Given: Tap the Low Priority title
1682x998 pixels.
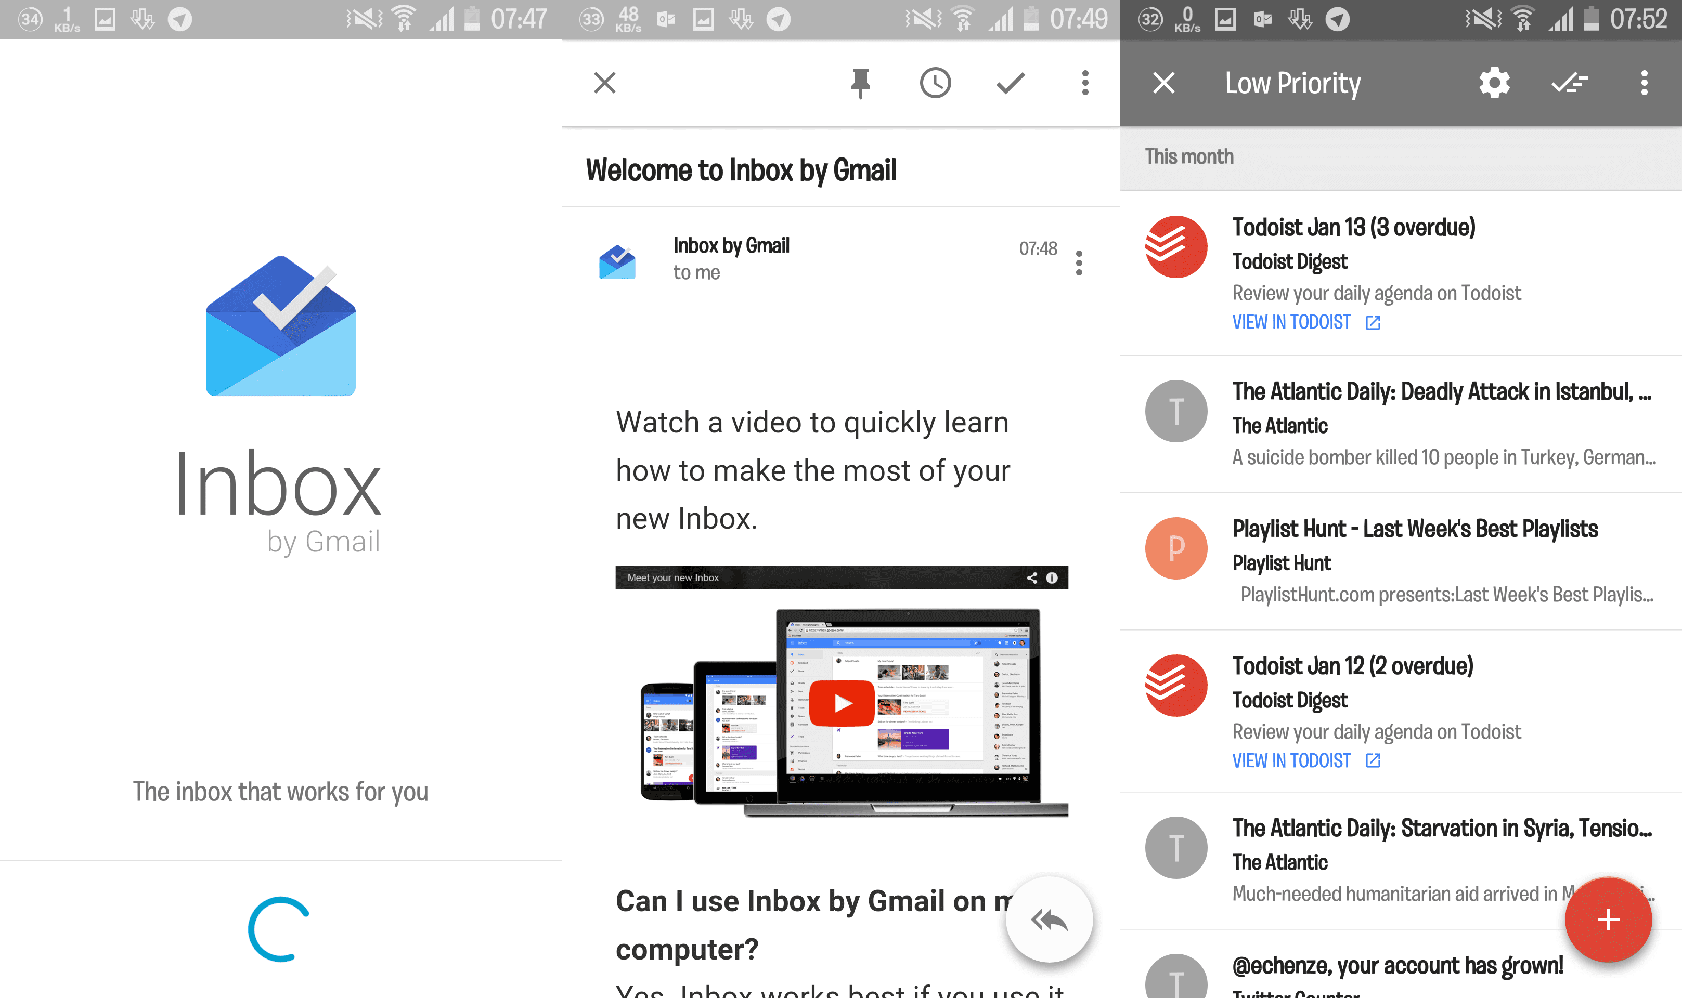Looking at the screenshot, I should [1292, 83].
